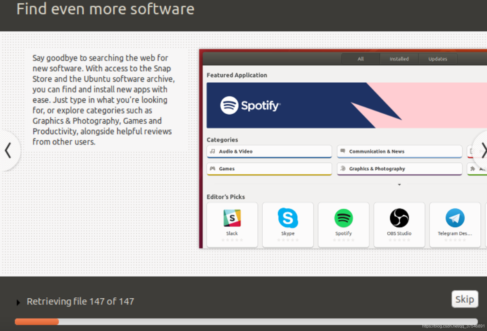Click the 'Categories' heading

[222, 140]
